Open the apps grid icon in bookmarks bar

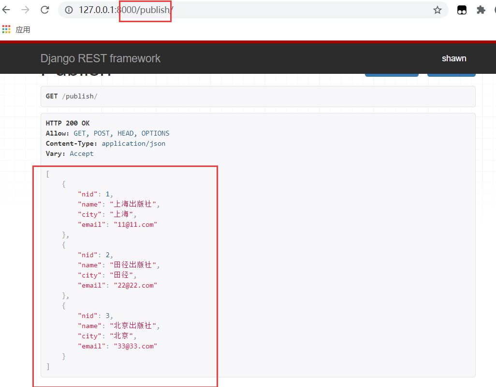[x=6, y=29]
